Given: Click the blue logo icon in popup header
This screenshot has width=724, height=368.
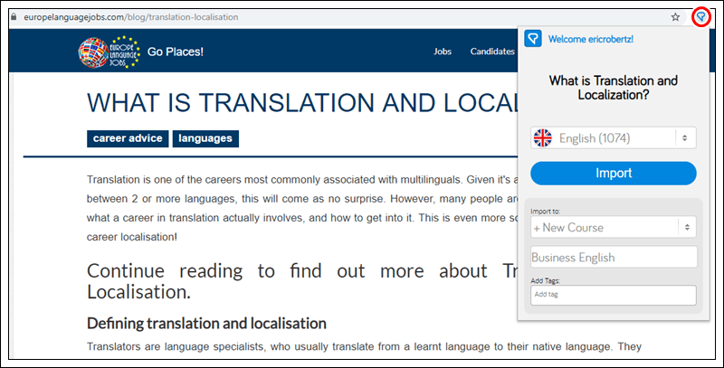Looking at the screenshot, I should coord(534,39).
